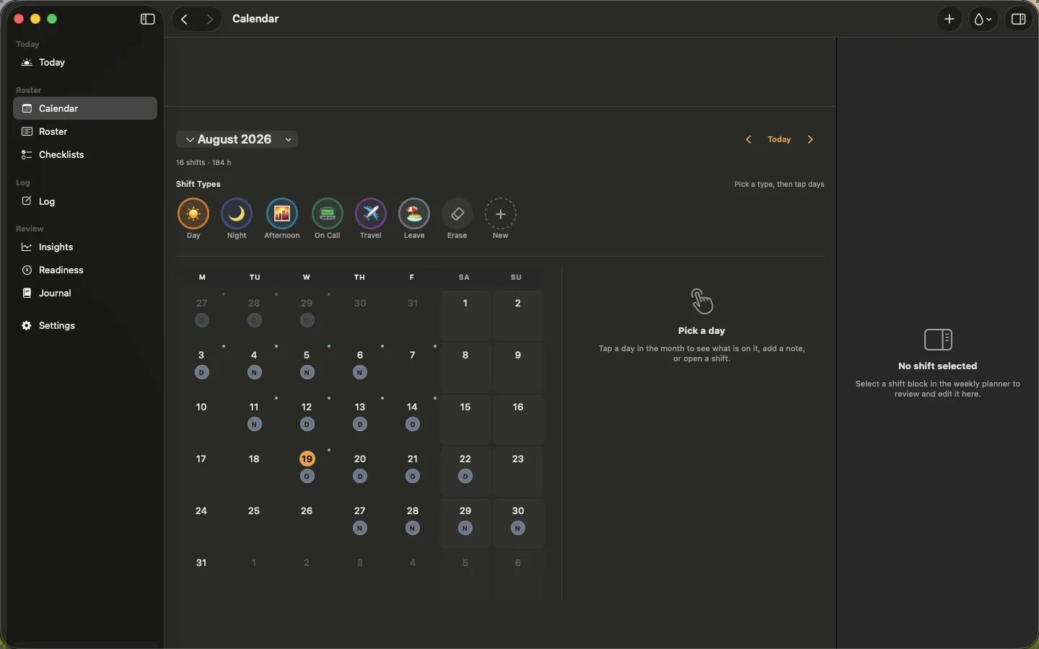Create a New shift type
1039x649 pixels.
(x=501, y=218)
